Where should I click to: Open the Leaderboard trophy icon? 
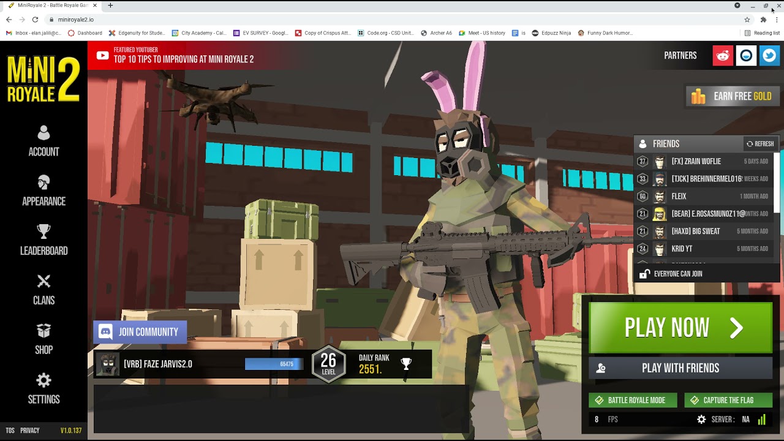[x=43, y=232]
